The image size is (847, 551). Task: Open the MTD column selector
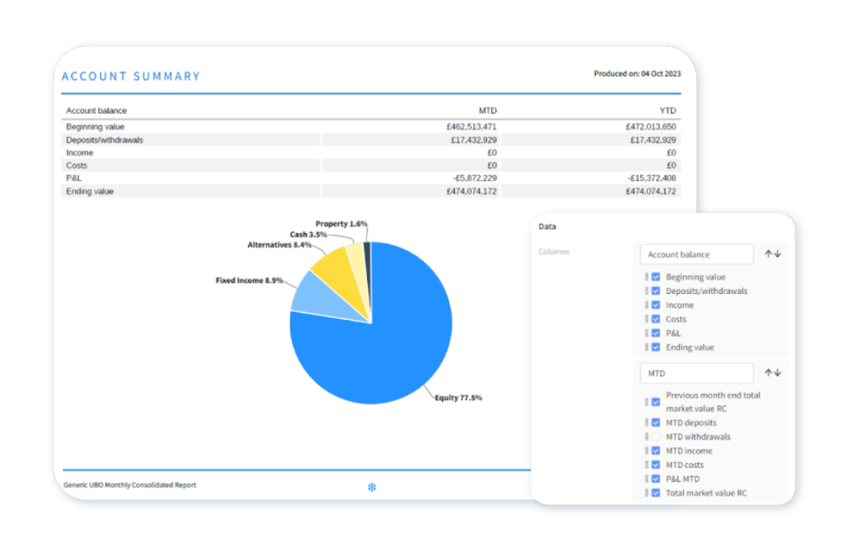pos(696,372)
